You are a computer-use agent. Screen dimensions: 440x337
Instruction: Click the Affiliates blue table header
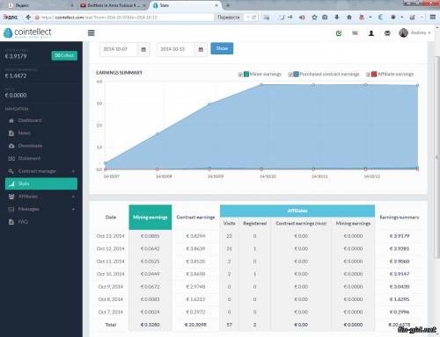tap(297, 211)
